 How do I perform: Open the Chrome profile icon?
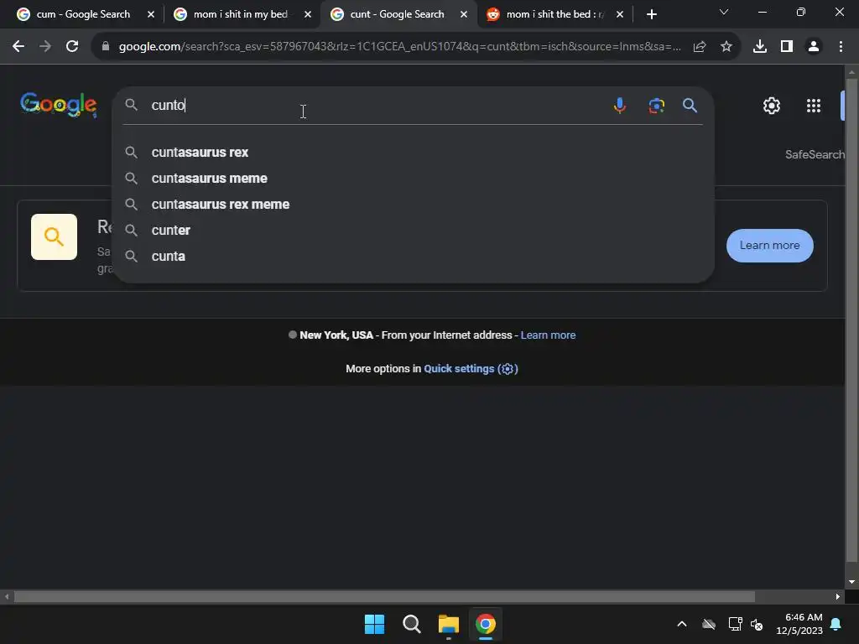814,47
